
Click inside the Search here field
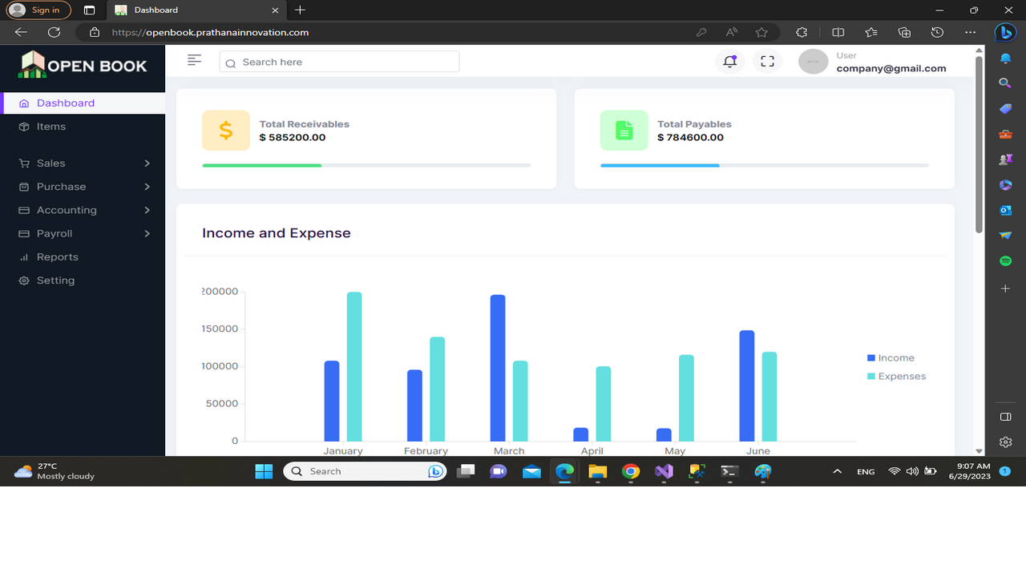pos(338,62)
